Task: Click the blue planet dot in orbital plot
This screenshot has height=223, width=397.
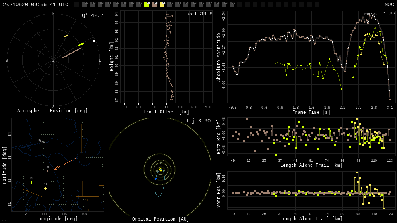Action: click(x=155, y=178)
